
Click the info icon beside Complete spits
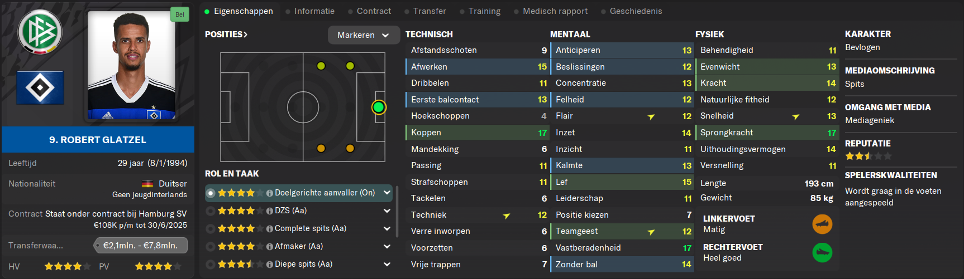coord(270,229)
